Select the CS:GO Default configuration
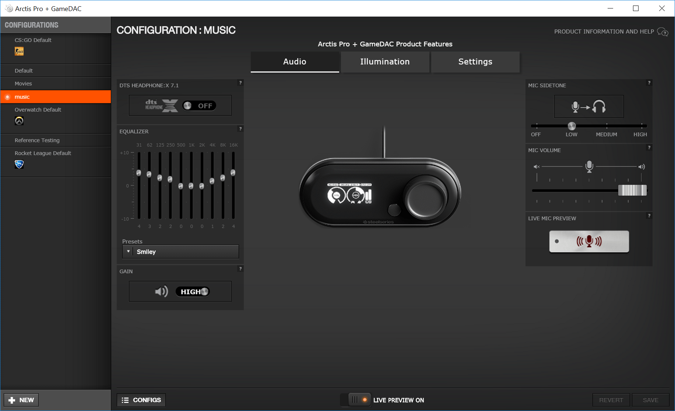675x411 pixels. point(56,48)
